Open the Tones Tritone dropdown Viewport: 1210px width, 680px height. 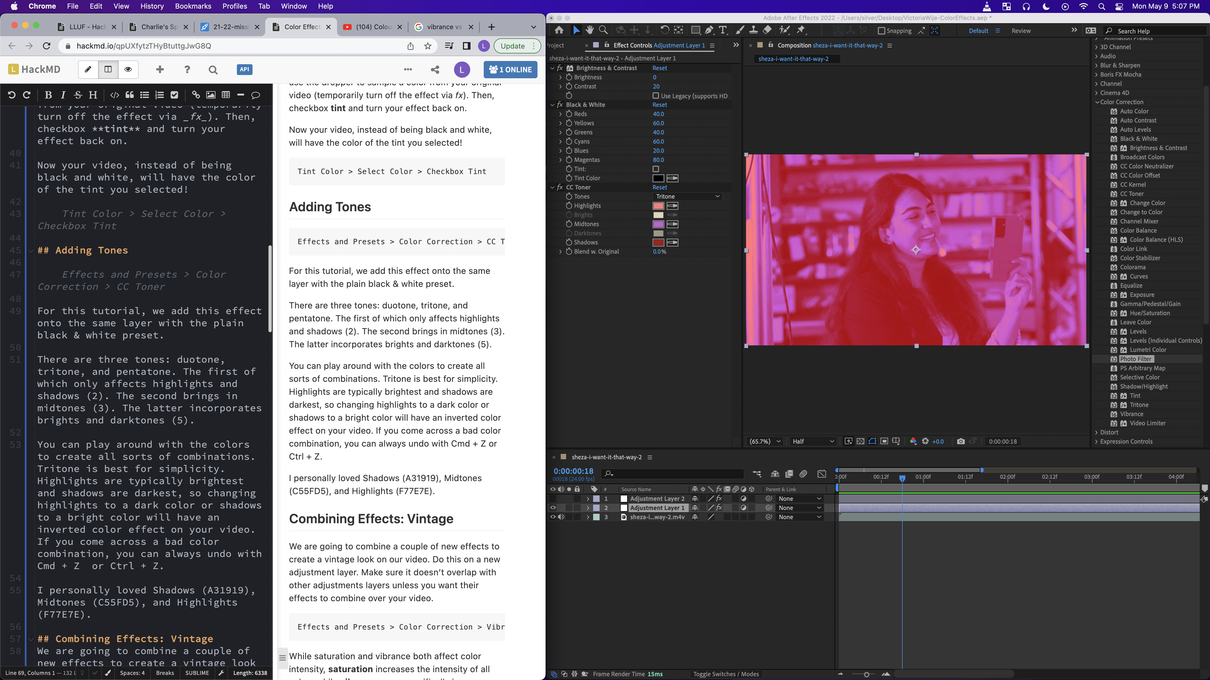(687, 197)
